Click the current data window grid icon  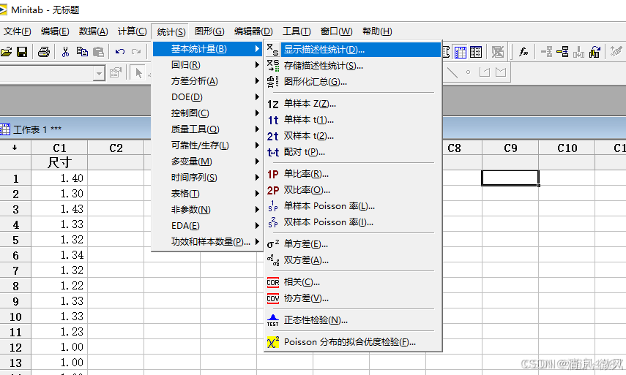coord(461,52)
